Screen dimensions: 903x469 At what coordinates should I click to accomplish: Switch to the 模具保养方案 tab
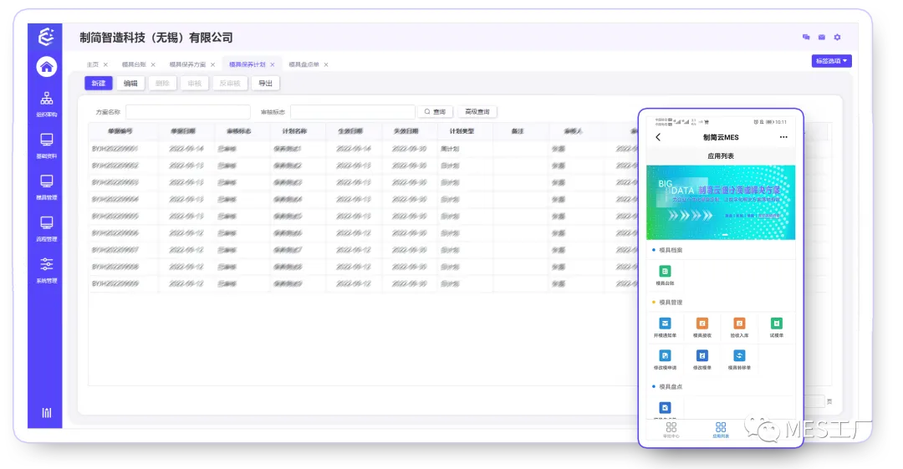pos(187,64)
